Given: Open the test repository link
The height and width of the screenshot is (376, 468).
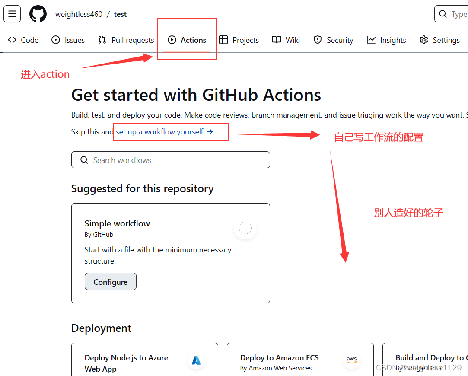Looking at the screenshot, I should 120,14.
